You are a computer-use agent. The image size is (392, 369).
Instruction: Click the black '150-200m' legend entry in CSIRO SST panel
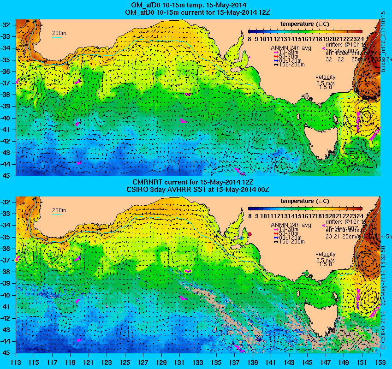[289, 242]
